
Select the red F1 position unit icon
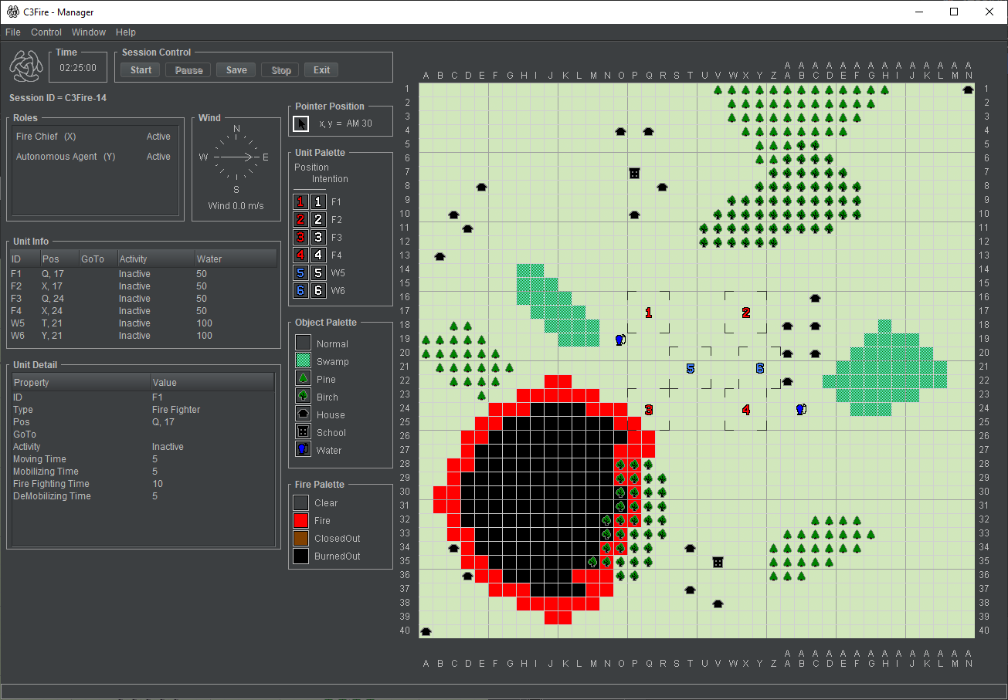(301, 201)
